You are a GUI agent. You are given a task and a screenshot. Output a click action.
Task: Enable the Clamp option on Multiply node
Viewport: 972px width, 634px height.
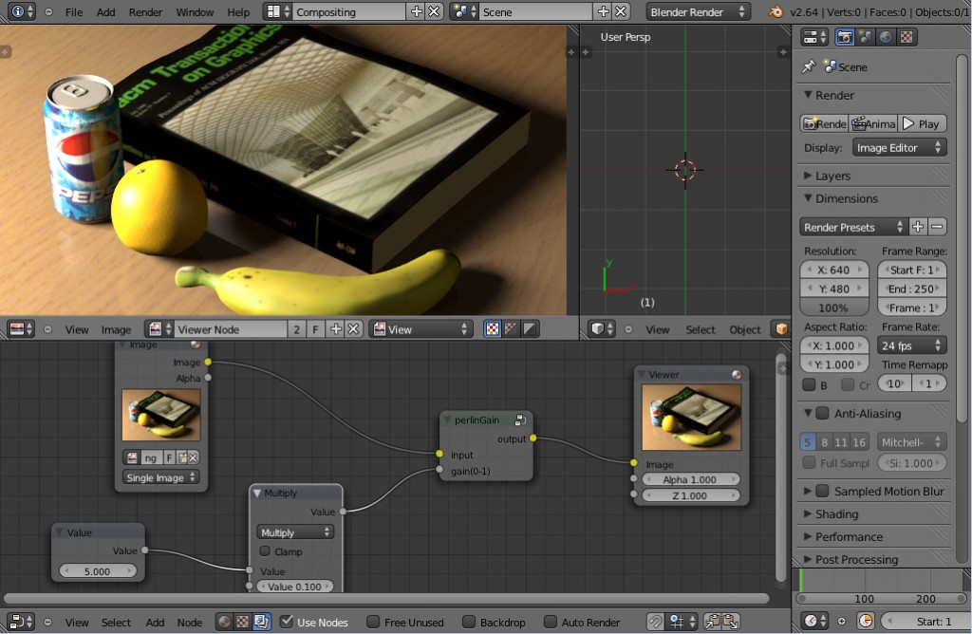point(267,551)
